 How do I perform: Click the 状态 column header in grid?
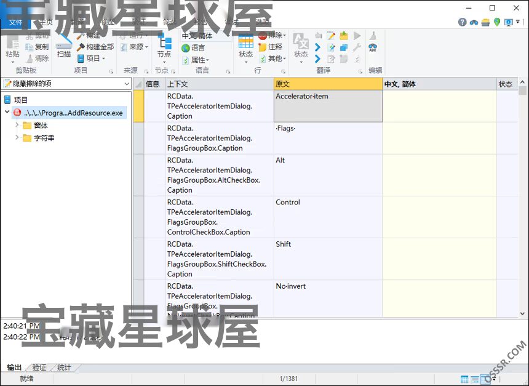pos(507,84)
